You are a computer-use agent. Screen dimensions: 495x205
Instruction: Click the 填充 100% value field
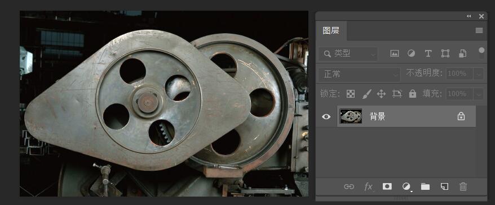(x=459, y=94)
